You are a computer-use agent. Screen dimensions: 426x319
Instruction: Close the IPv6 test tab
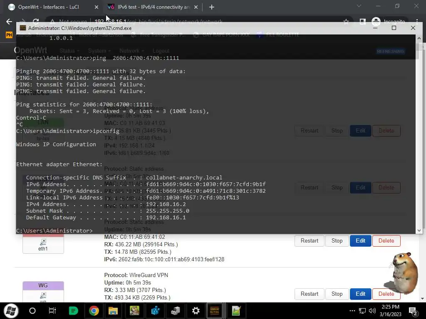point(196,7)
